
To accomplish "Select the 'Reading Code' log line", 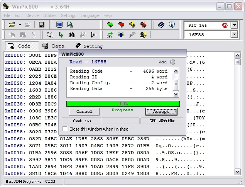I will tap(119, 71).
